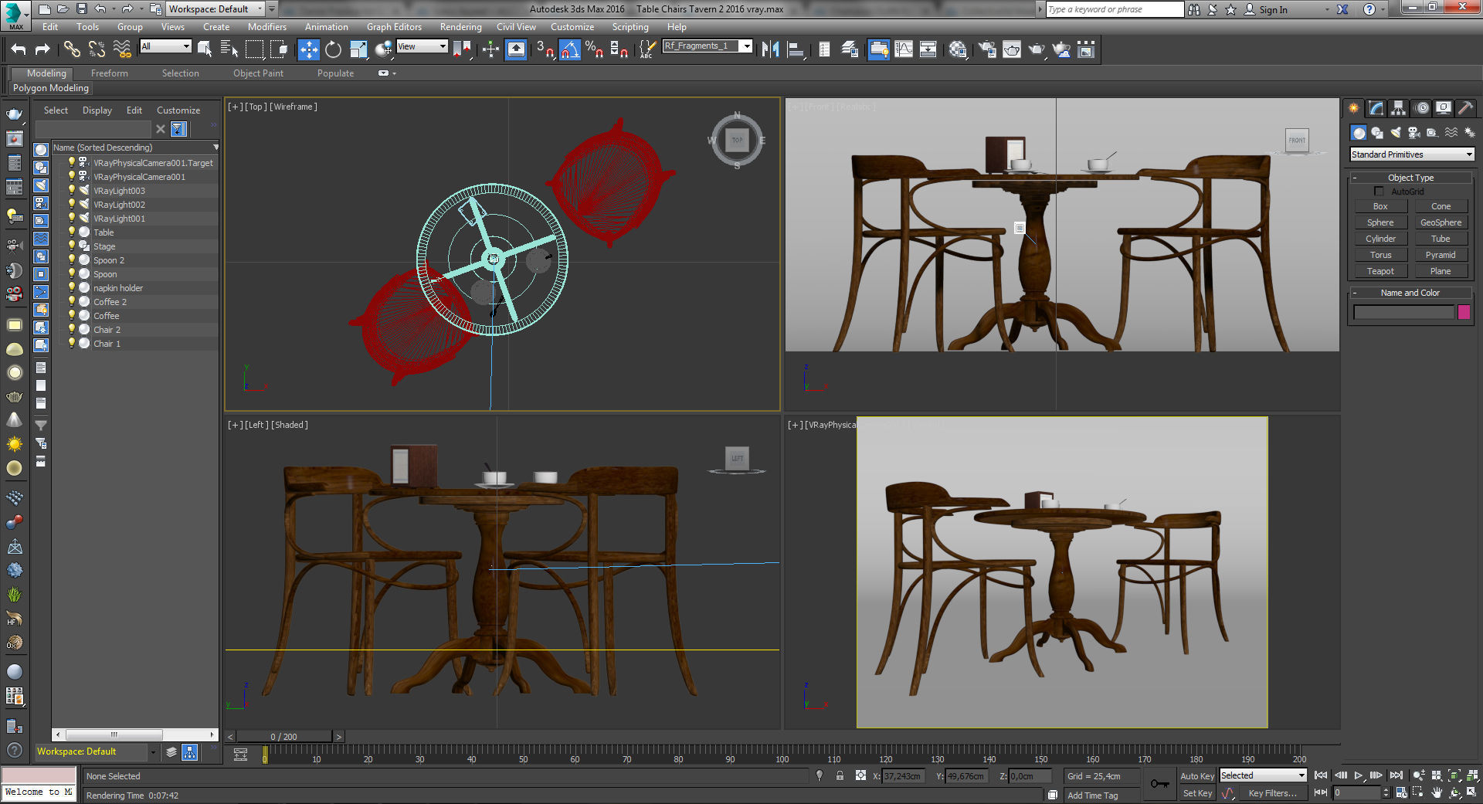Open the Select by Name dialog icon

229,49
